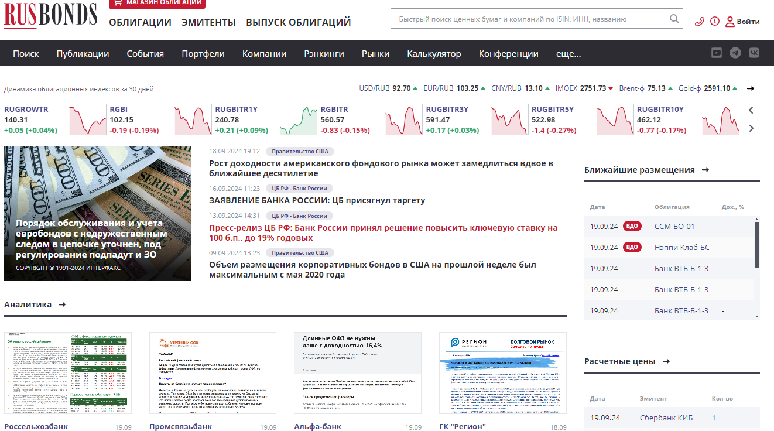The height and width of the screenshot is (431, 774).
Task: Open the US corporate bond placement article
Action: [x=372, y=269]
